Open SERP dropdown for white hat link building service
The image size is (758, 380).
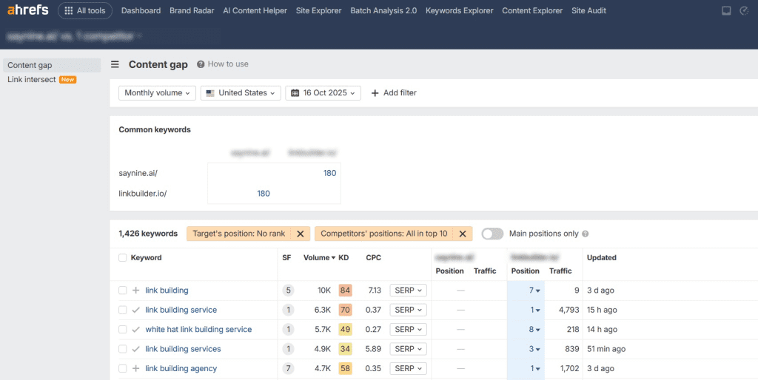pyautogui.click(x=408, y=329)
